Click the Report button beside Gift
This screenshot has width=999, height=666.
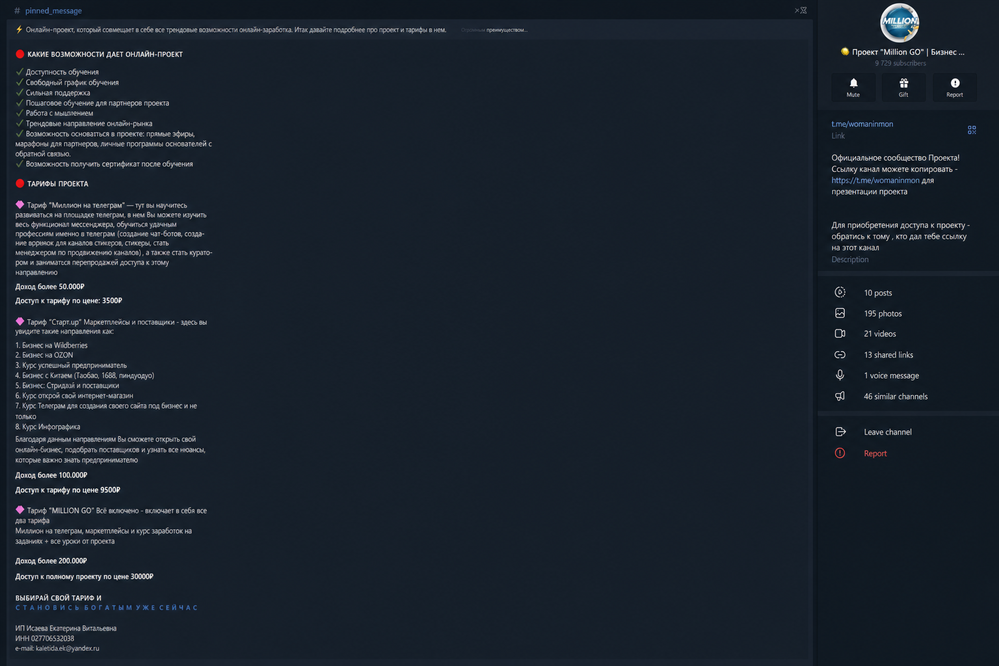pos(954,87)
